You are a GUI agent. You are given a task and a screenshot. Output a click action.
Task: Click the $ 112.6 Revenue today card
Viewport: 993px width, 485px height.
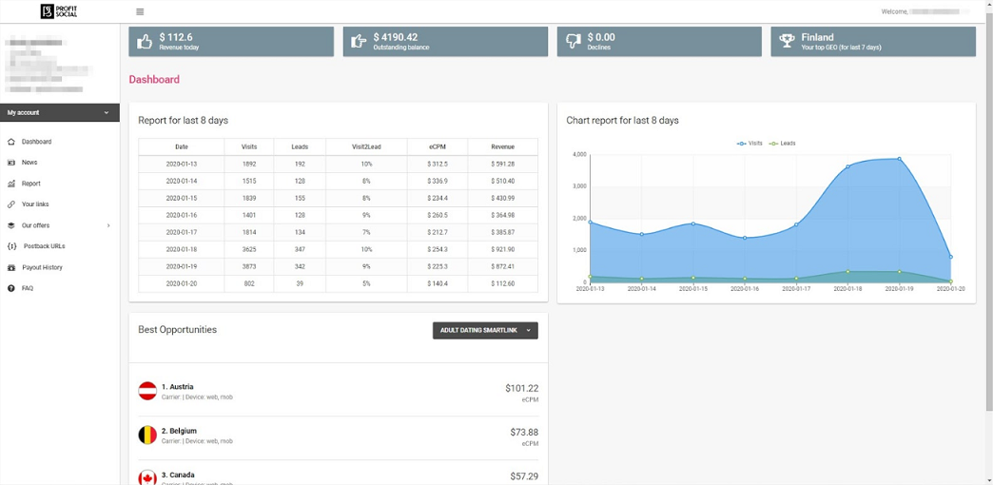coord(231,42)
